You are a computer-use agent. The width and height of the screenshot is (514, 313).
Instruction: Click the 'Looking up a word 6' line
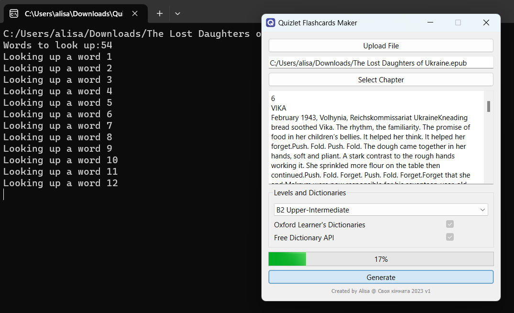tap(58, 114)
